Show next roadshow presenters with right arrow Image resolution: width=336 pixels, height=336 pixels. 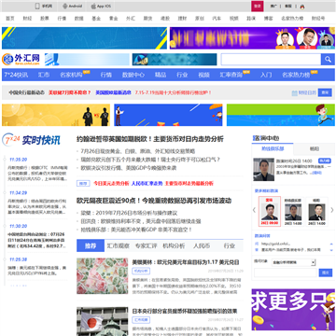coord(331,210)
